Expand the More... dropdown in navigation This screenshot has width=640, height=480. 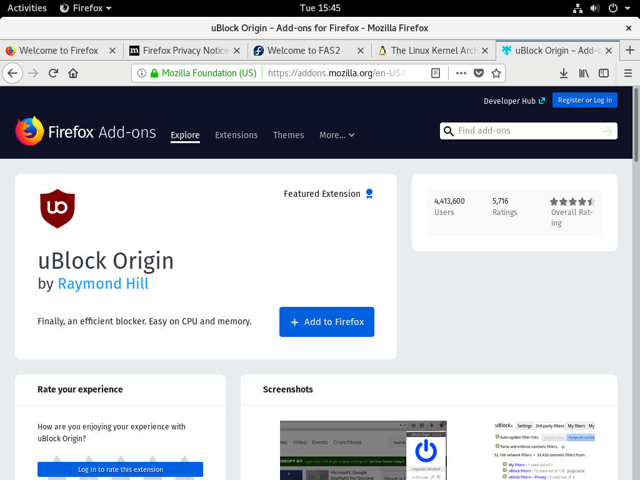click(337, 135)
